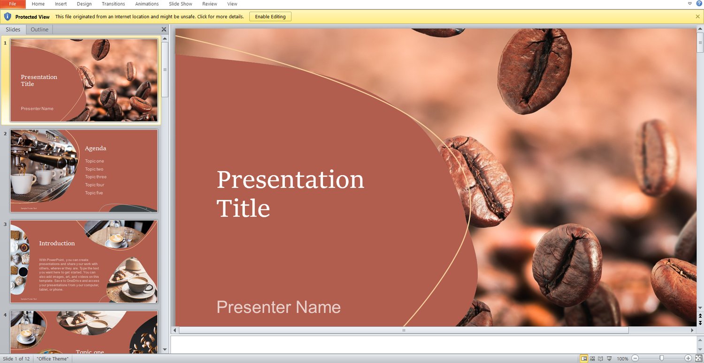Click the Slide 1 of 12 status indicator
The width and height of the screenshot is (704, 363).
(x=16, y=359)
